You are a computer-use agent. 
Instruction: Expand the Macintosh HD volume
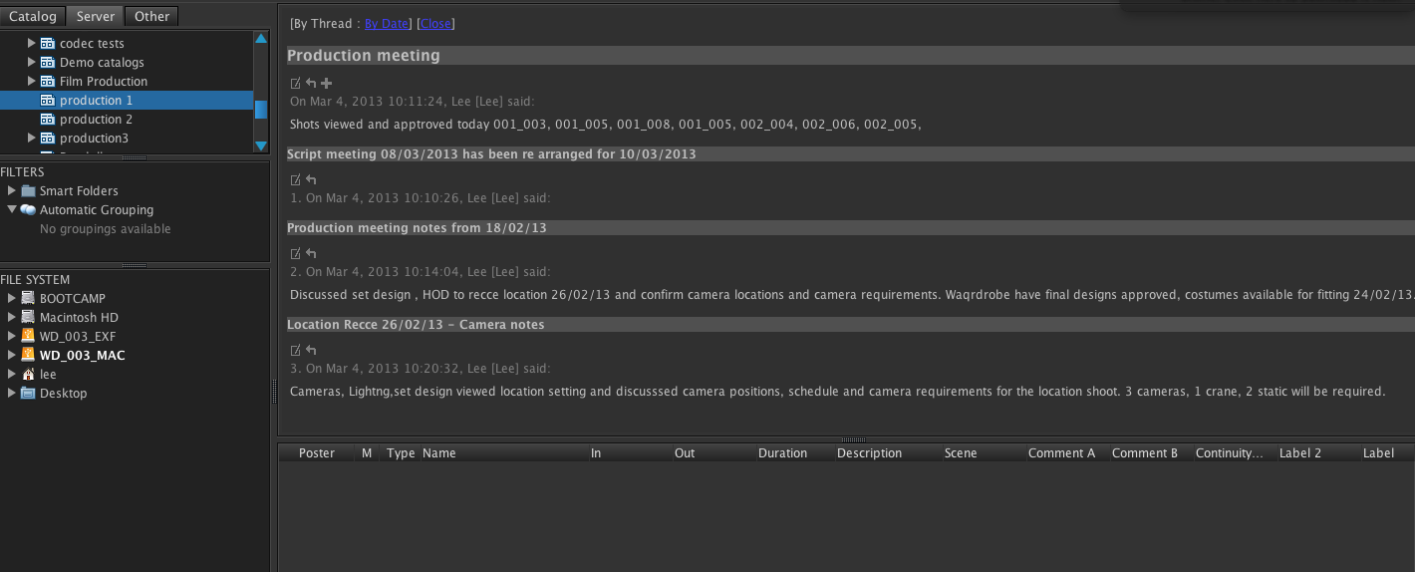[12, 318]
